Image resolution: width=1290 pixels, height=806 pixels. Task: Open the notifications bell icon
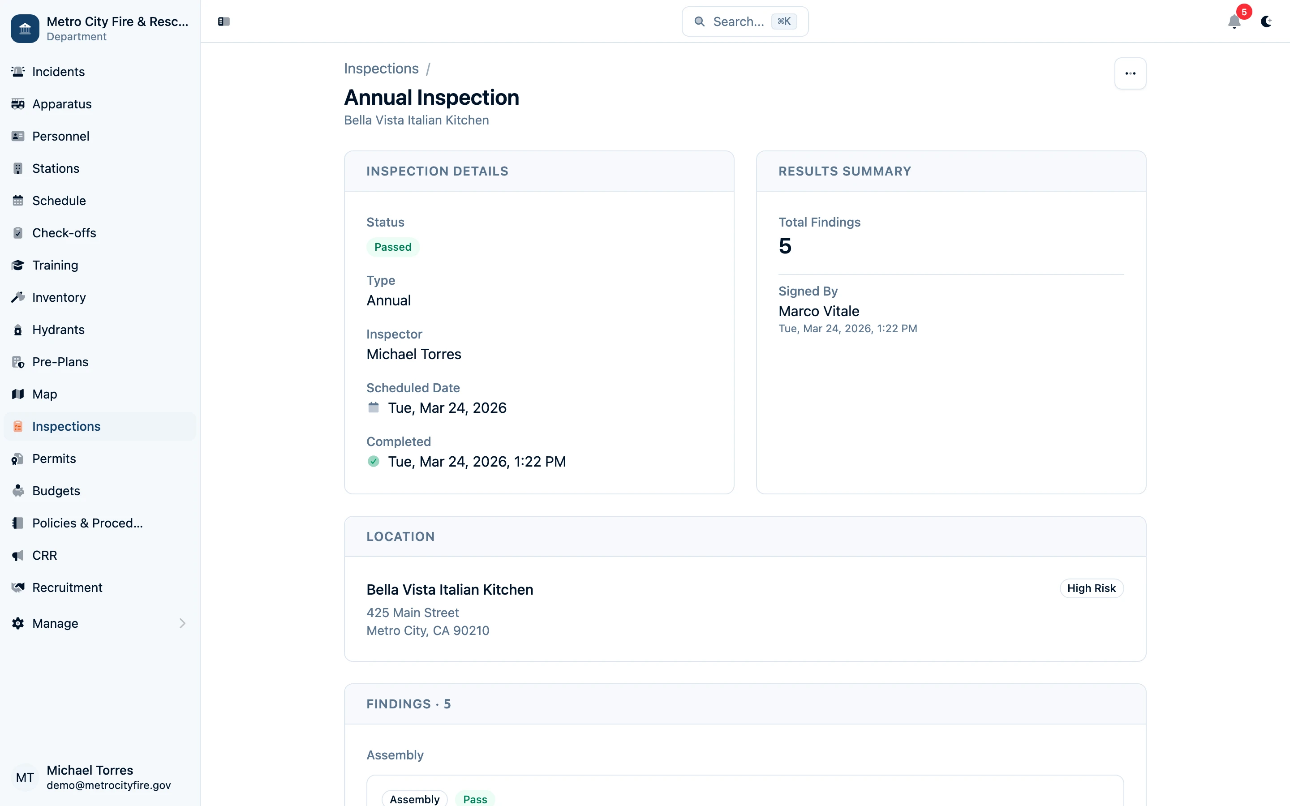(x=1234, y=22)
